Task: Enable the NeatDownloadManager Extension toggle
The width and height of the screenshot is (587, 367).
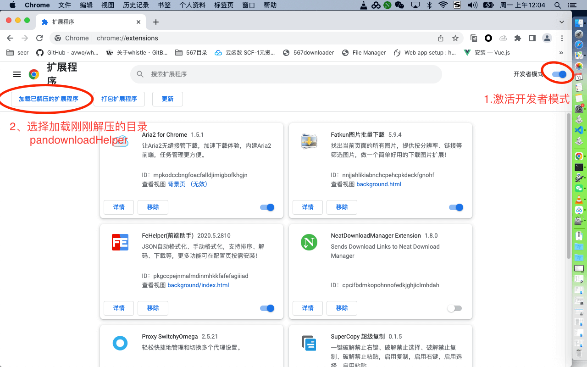Action: (454, 308)
